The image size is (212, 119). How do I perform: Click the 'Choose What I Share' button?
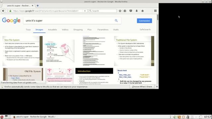(142, 87)
